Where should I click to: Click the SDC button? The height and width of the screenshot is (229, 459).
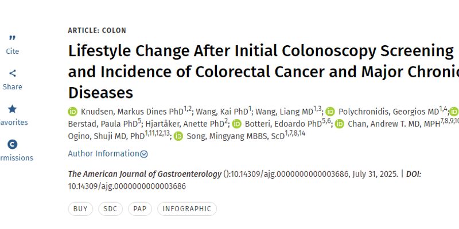pyautogui.click(x=110, y=209)
